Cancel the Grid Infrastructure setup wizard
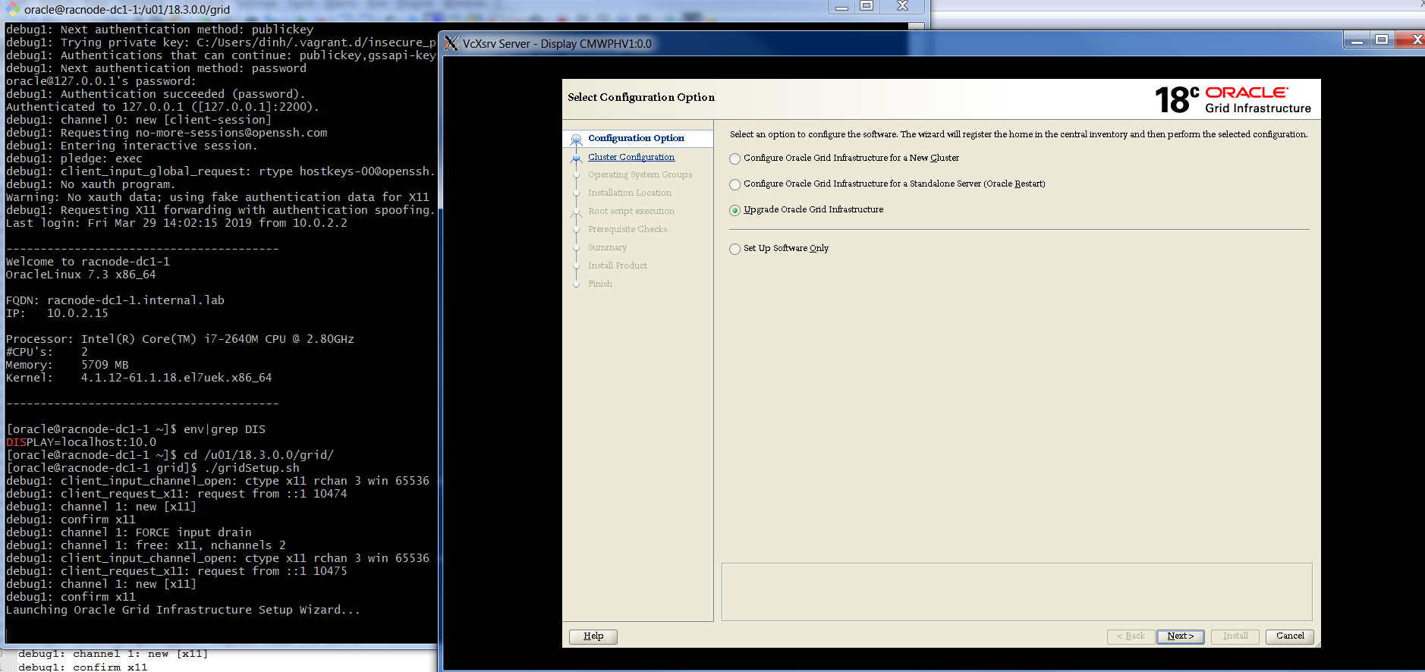This screenshot has width=1425, height=672. click(x=1289, y=636)
